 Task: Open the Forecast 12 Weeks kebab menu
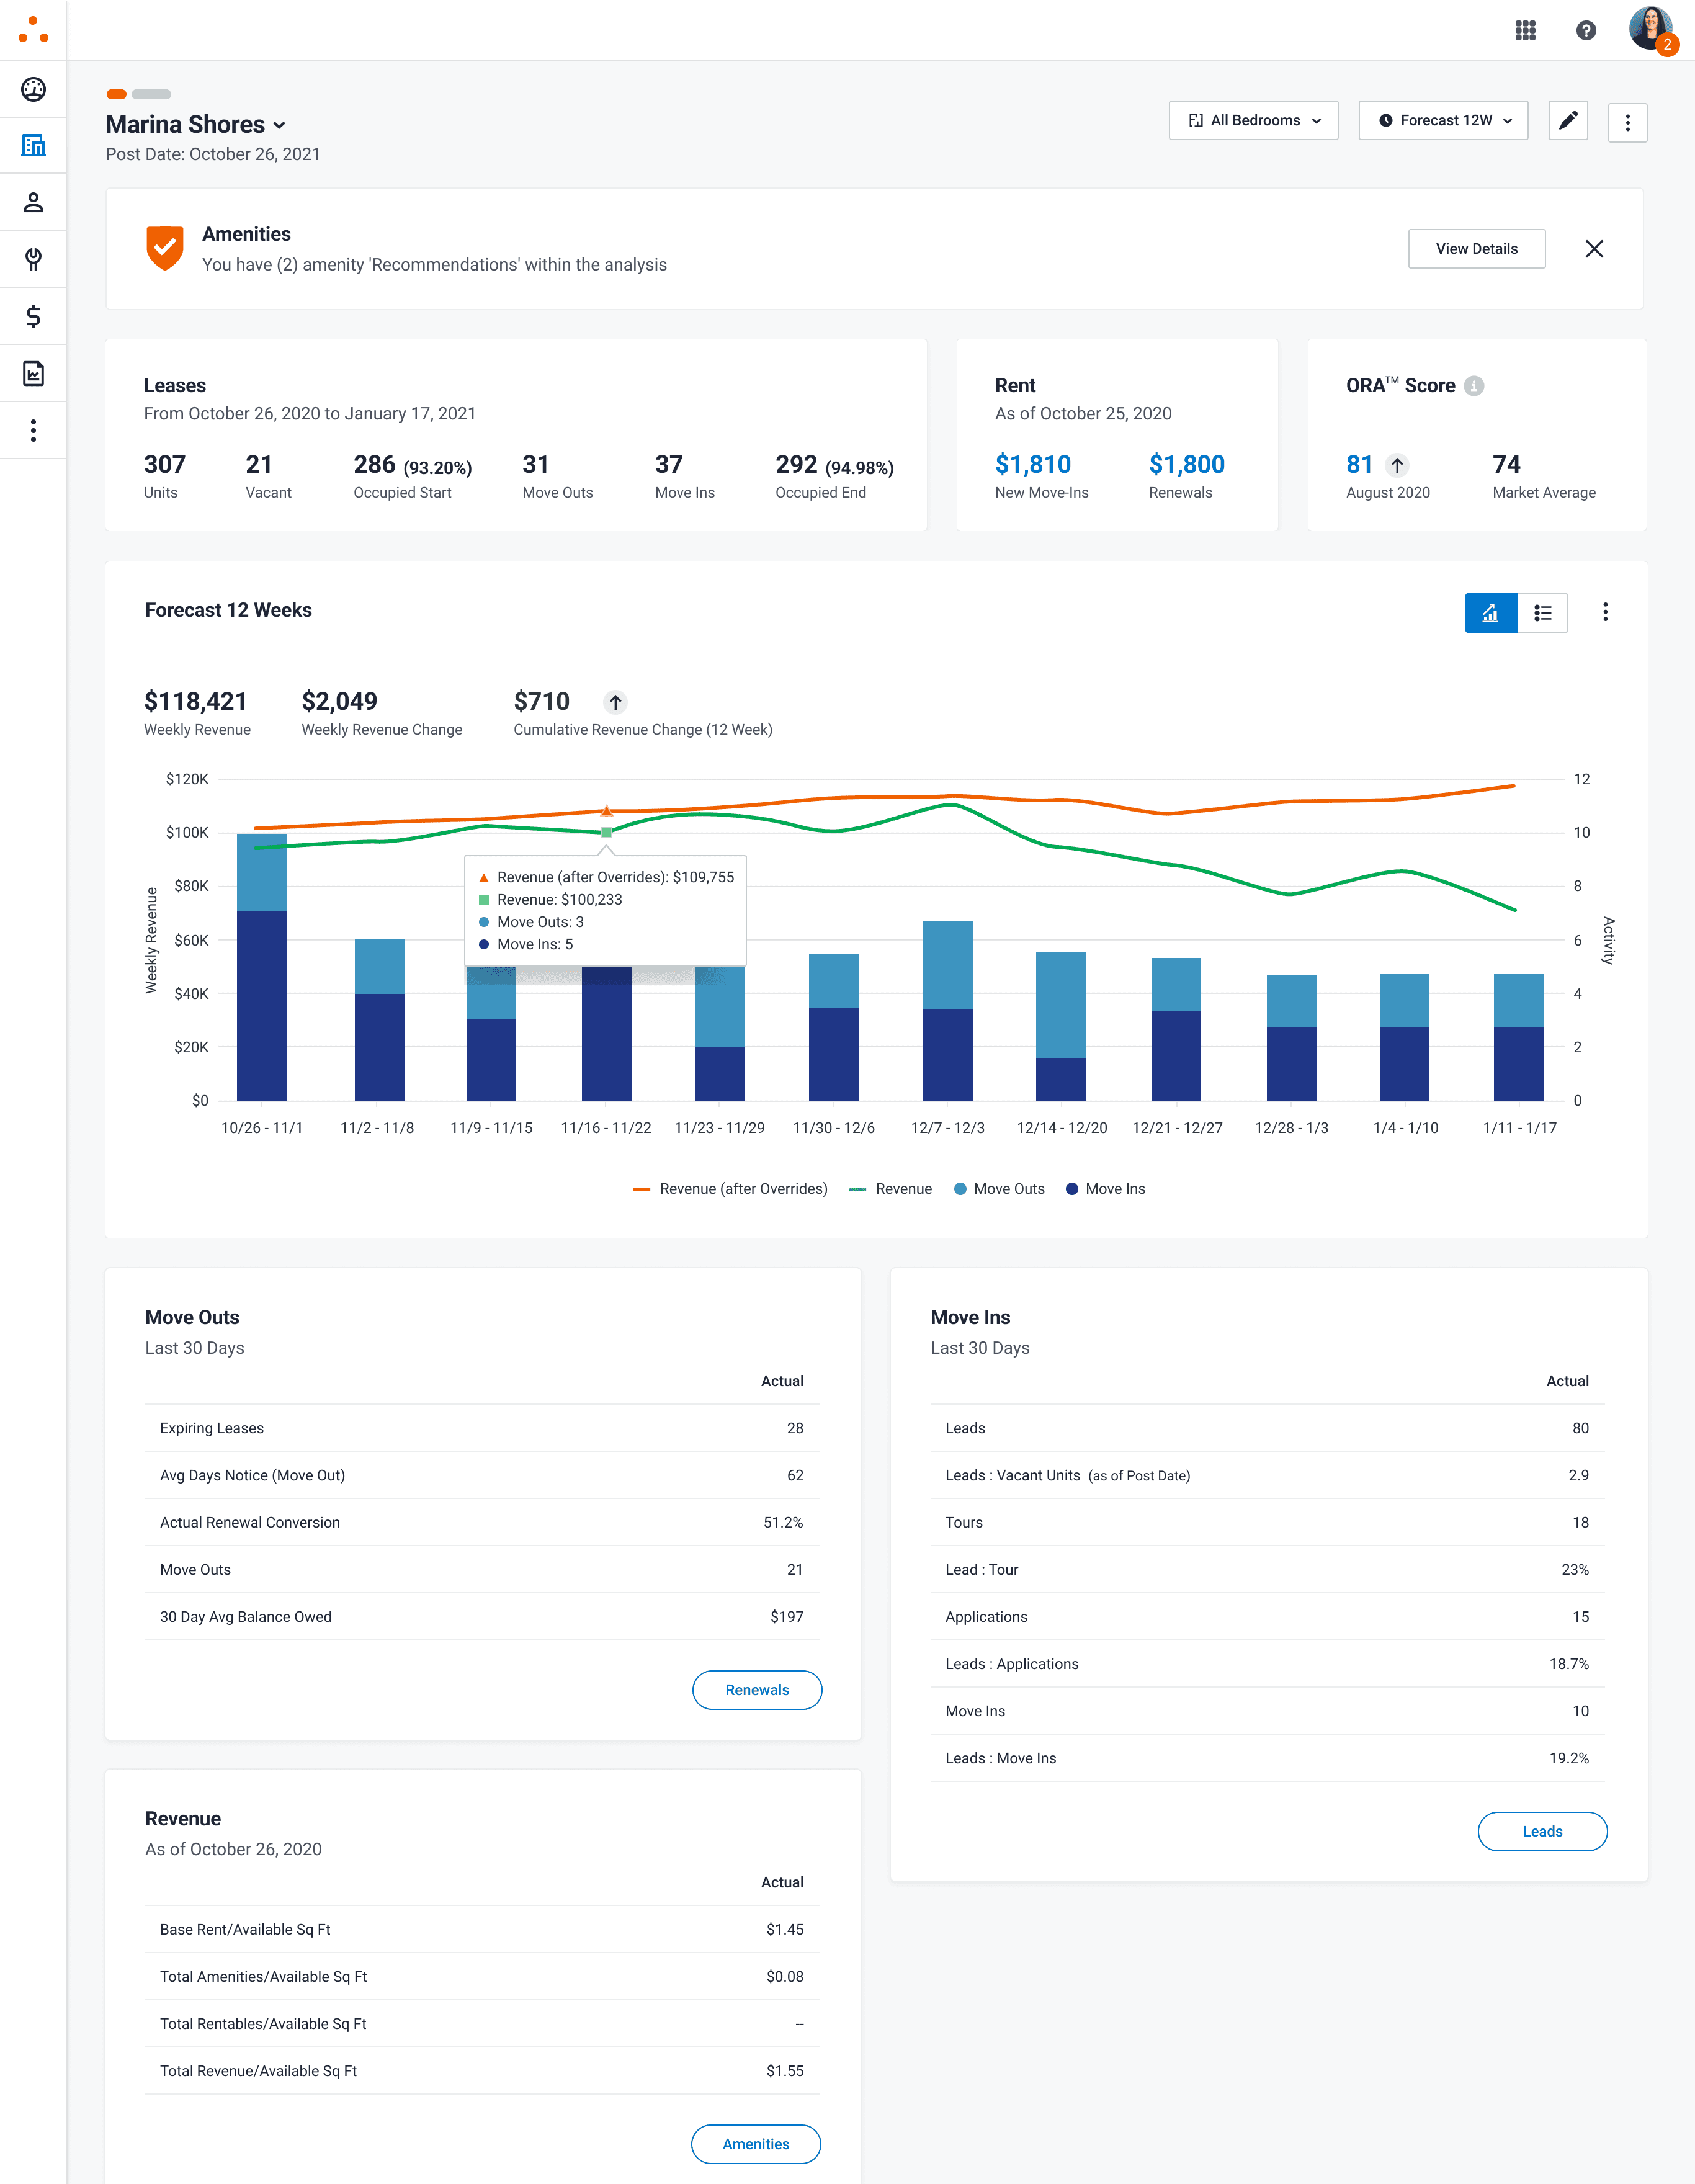(1605, 612)
